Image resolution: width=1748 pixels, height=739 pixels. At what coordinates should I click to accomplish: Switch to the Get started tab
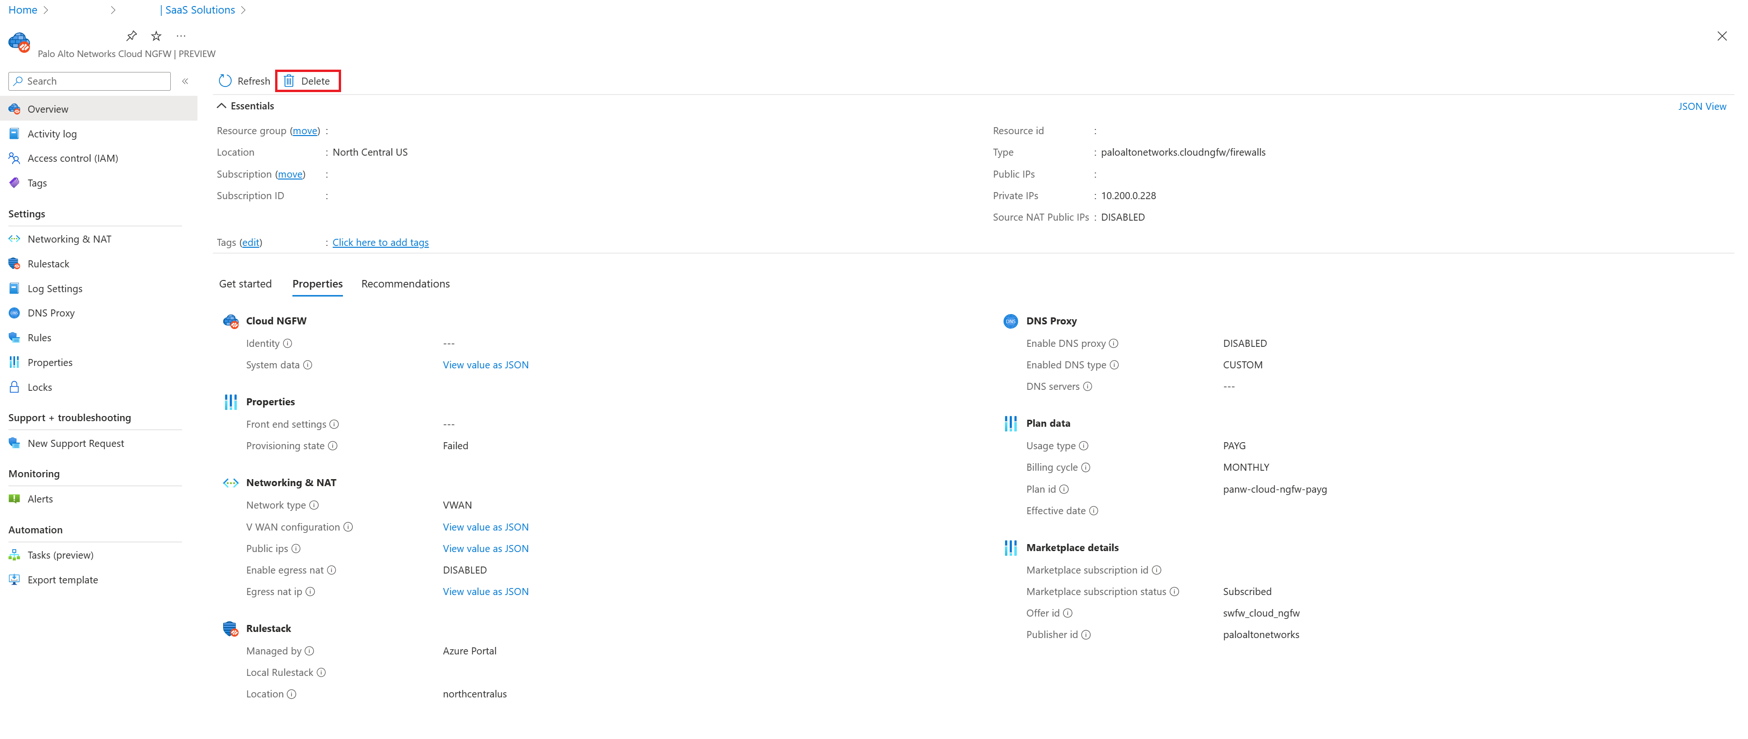245,284
